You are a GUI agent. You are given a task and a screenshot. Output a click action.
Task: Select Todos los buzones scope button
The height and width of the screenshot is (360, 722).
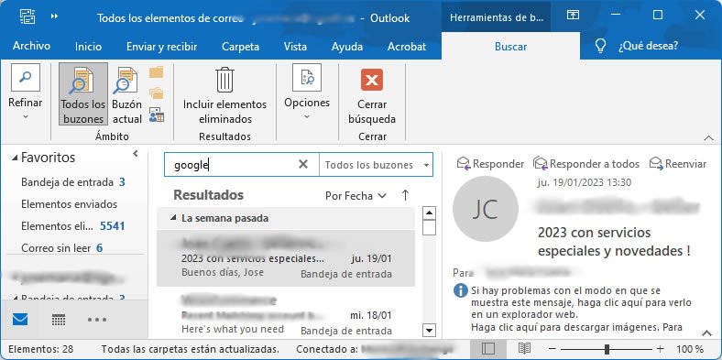[x=83, y=94]
